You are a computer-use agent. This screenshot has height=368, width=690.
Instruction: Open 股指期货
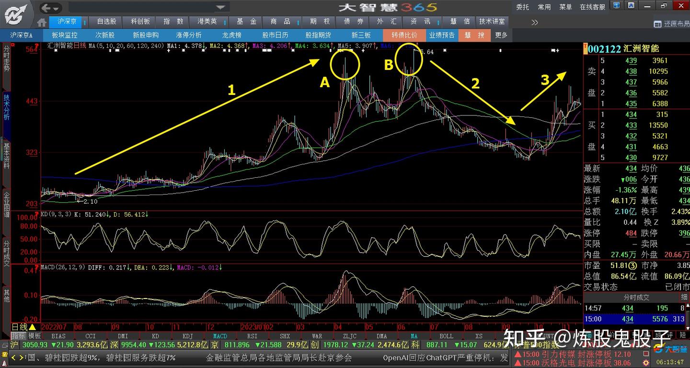(318, 35)
